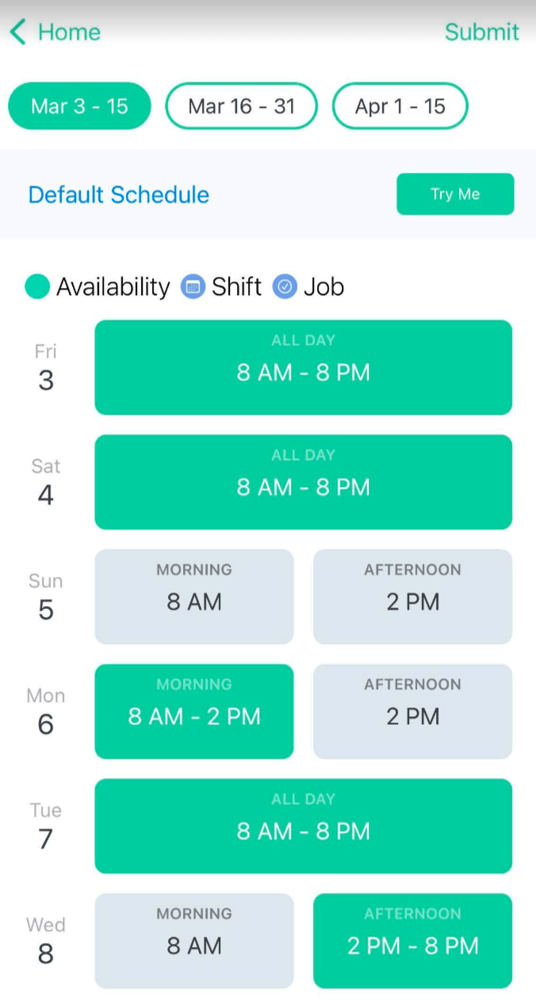The image size is (536, 1001).
Task: Disable Wednesday 8 afternoon 2 PM - 8 PM slot
Action: [x=412, y=941]
